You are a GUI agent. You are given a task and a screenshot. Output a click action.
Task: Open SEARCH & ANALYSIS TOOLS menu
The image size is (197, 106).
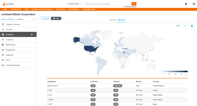tap(42, 9)
